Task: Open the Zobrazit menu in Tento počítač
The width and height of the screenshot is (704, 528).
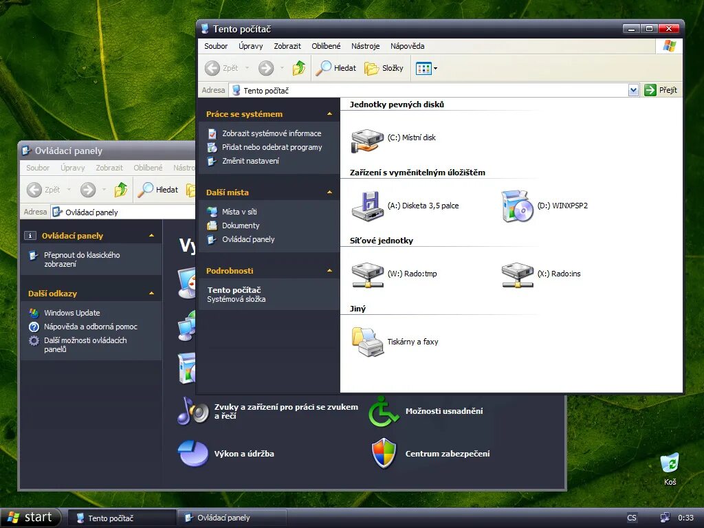Action: pos(287,46)
